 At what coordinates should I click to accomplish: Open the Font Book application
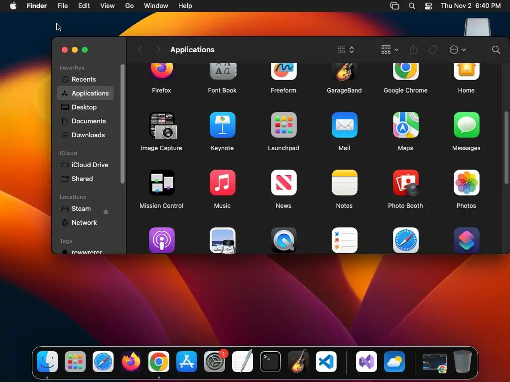223,72
